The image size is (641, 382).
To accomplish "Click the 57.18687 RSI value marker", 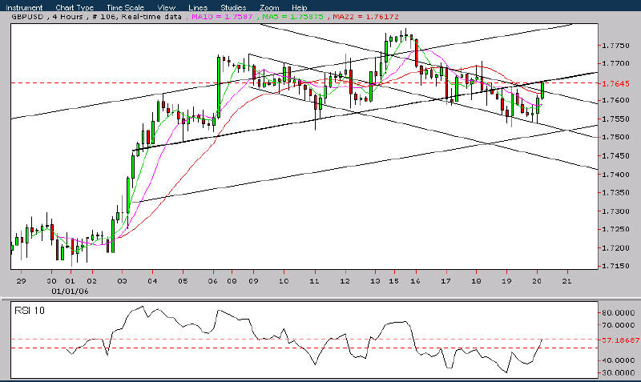I will tap(620, 340).
